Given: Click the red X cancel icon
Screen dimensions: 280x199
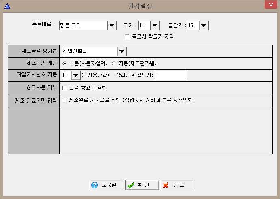Looking at the screenshot, I should [166, 185].
